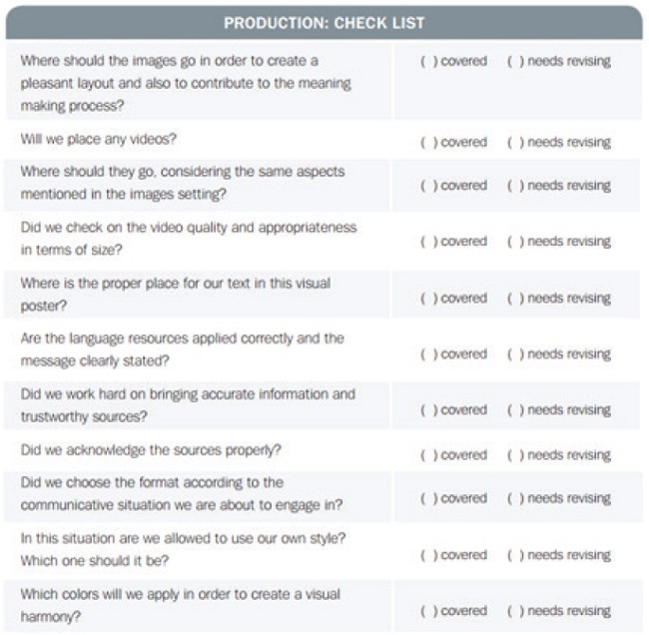This screenshot has height=635, width=649.
Task: Mark 'needs revising' for colors and visual harmony
Action: point(512,611)
